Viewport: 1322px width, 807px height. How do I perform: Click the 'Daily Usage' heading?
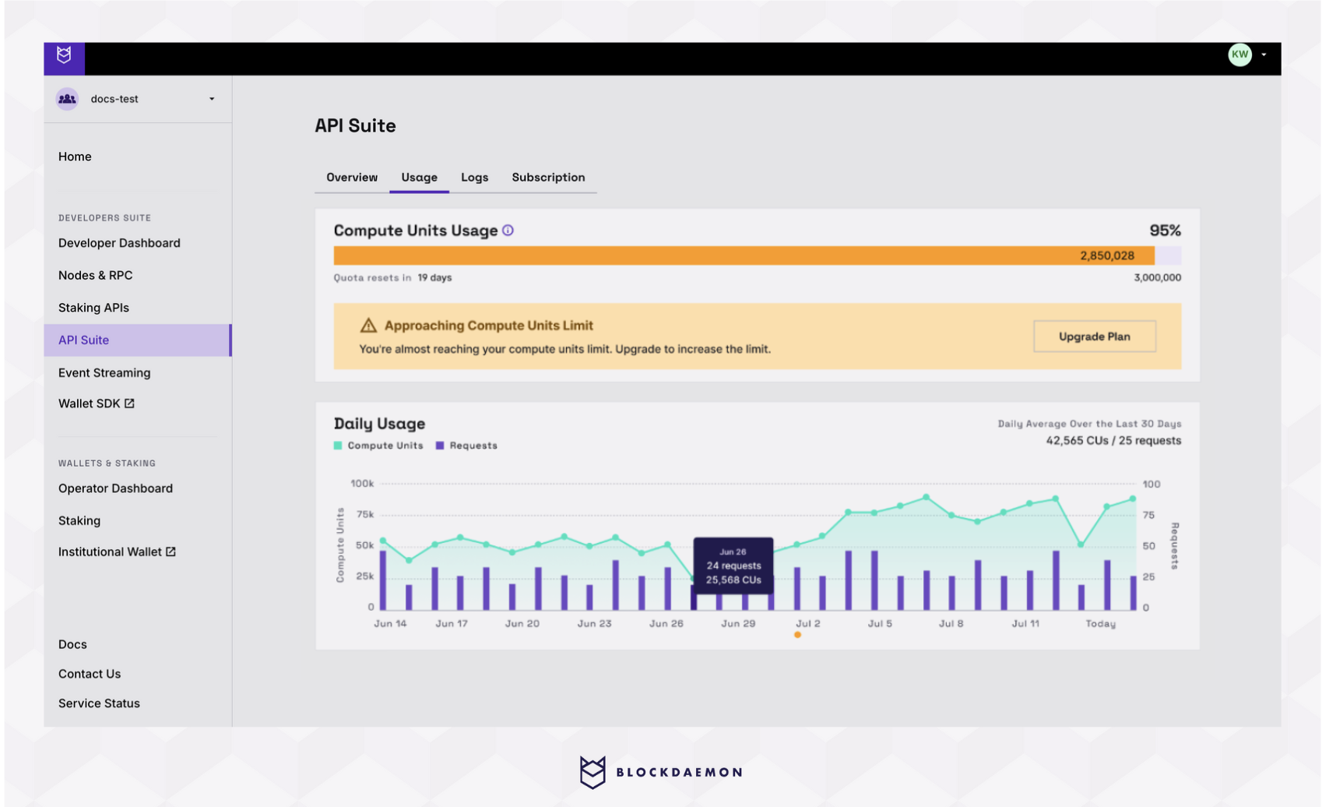pos(379,424)
